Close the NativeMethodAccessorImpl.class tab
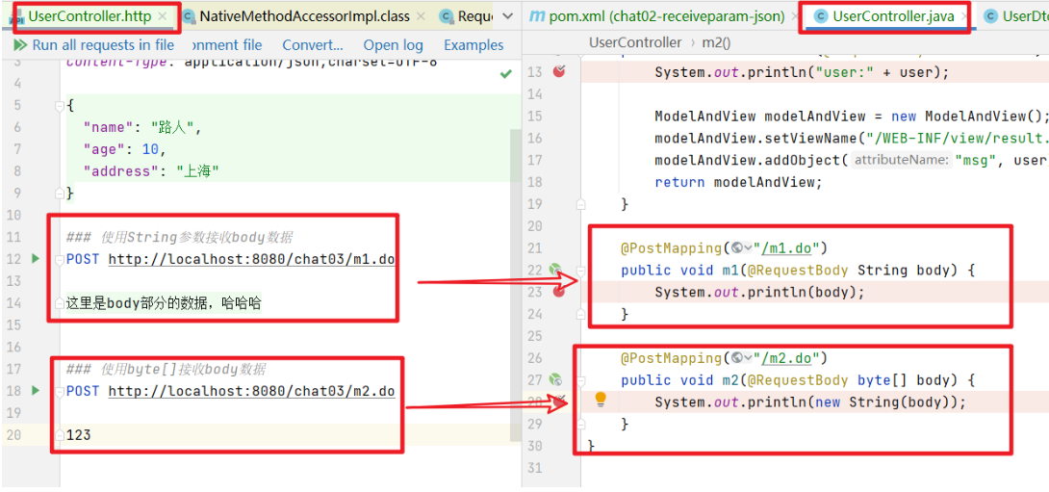This screenshot has height=492, width=1049. pos(422,16)
